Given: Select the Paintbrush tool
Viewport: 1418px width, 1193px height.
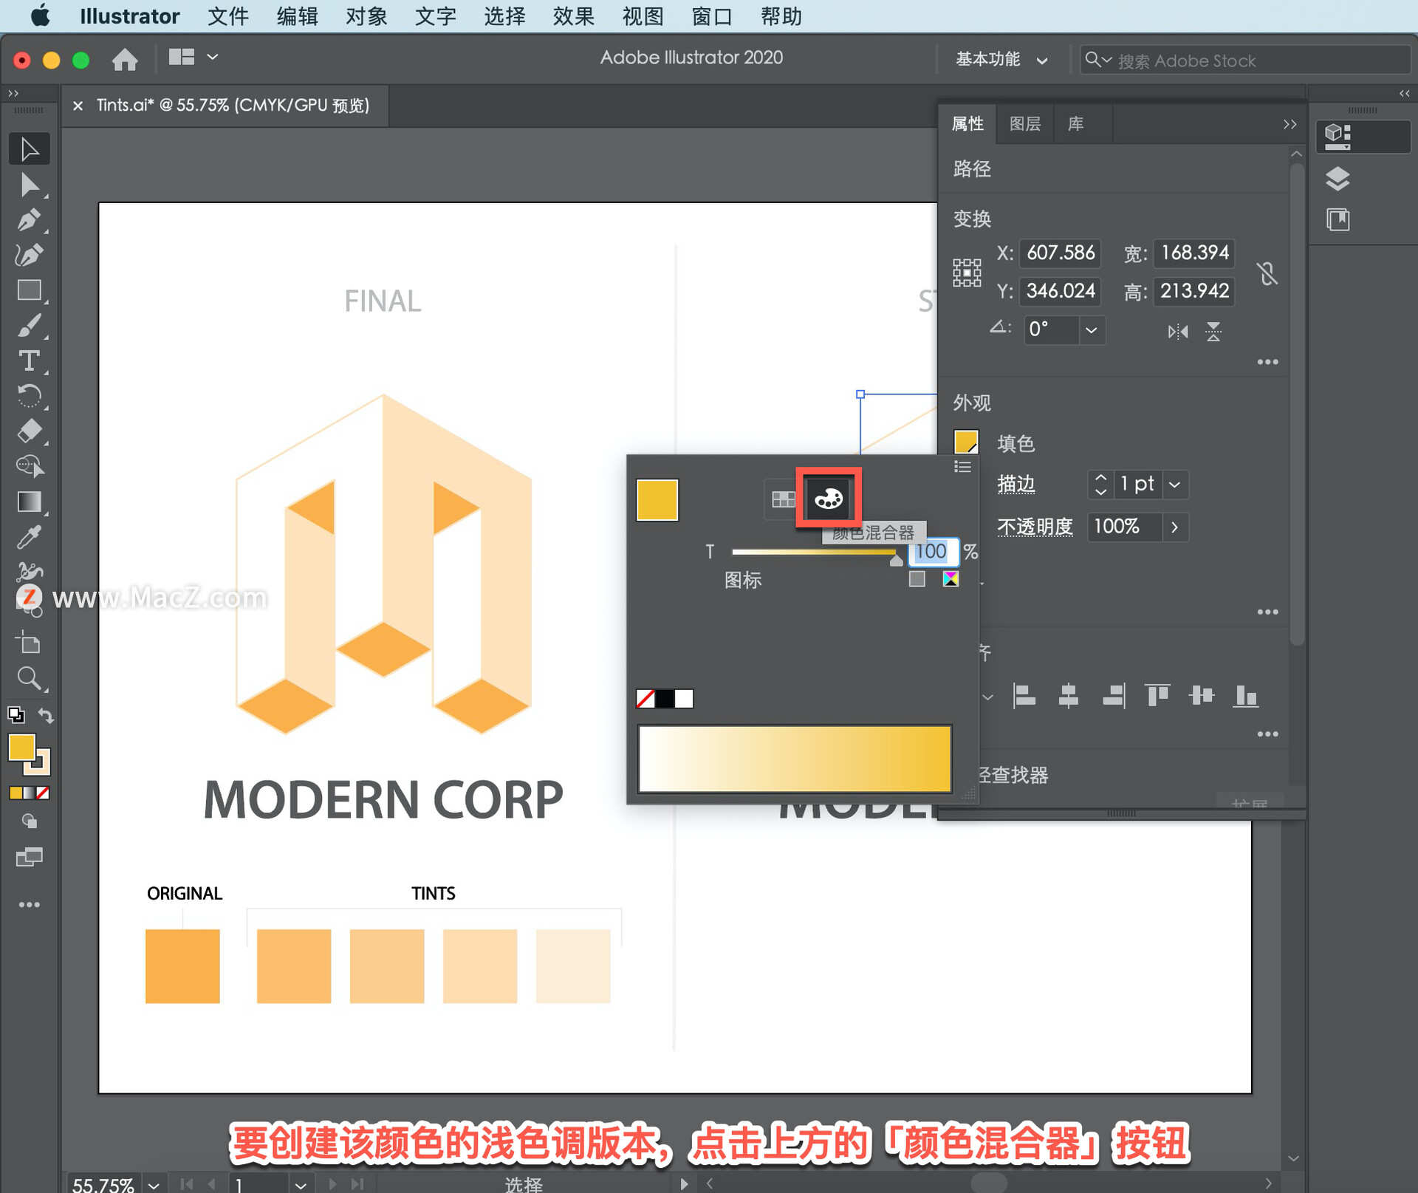Looking at the screenshot, I should (29, 326).
